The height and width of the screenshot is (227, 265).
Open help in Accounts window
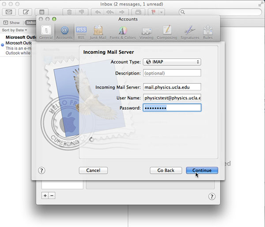pos(212,197)
